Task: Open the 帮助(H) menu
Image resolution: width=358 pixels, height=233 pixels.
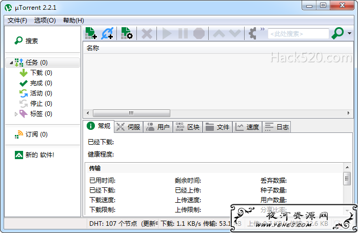Action: [73, 21]
